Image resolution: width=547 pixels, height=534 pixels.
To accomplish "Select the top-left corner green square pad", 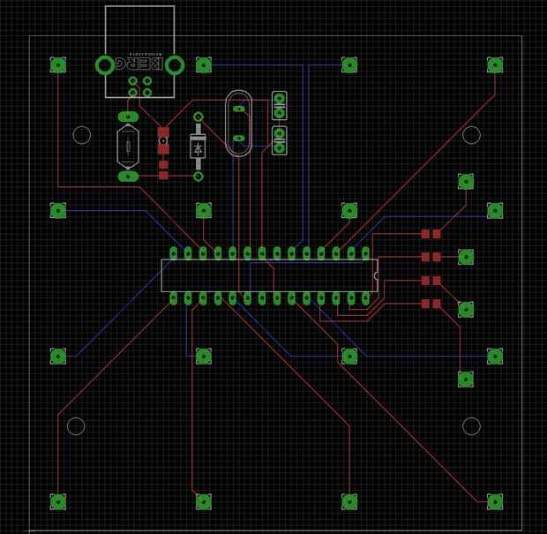I will tap(58, 65).
